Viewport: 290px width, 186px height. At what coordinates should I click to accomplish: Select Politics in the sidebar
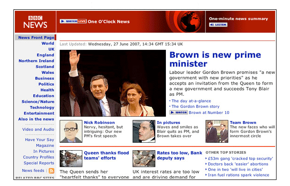(x=46, y=84)
